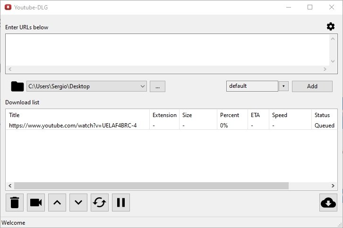Select the queued youtube.com URL row
The width and height of the screenshot is (343, 228).
(171, 126)
